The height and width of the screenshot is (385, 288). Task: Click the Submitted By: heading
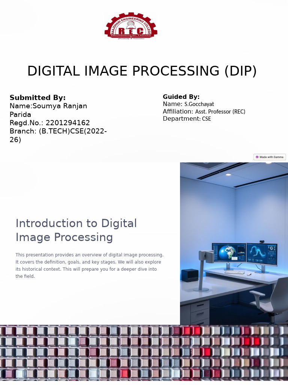[x=37, y=97]
